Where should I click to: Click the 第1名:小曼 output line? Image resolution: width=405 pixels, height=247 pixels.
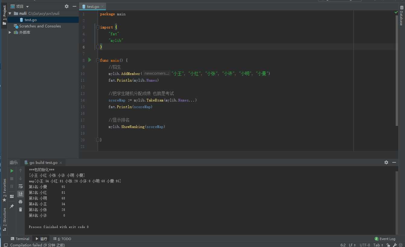[47, 187]
